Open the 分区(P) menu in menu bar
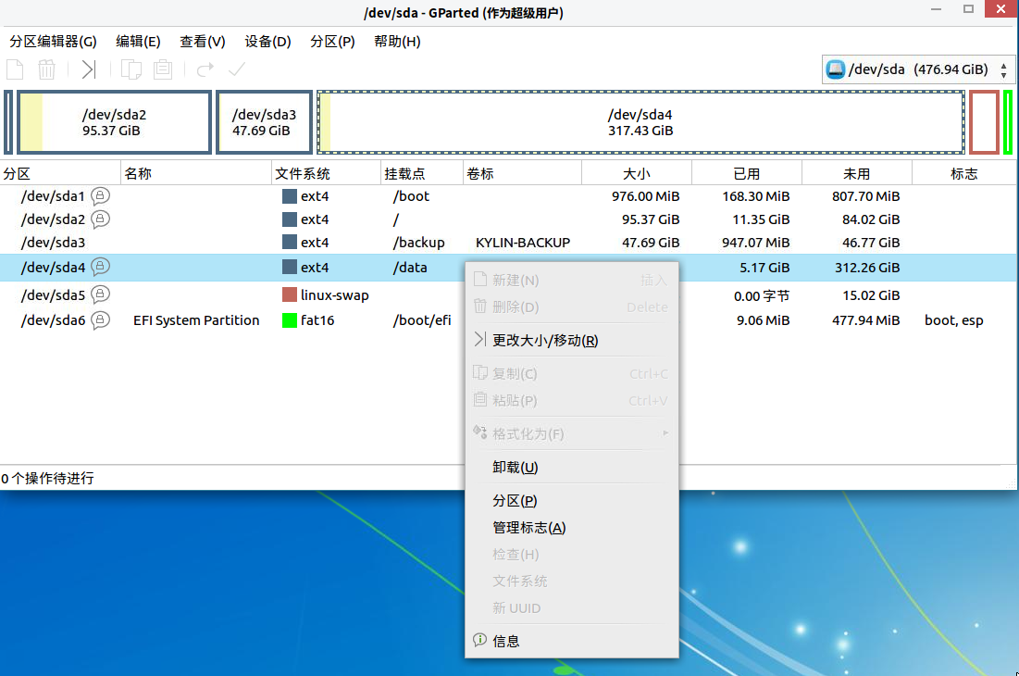The image size is (1019, 676). [x=332, y=42]
